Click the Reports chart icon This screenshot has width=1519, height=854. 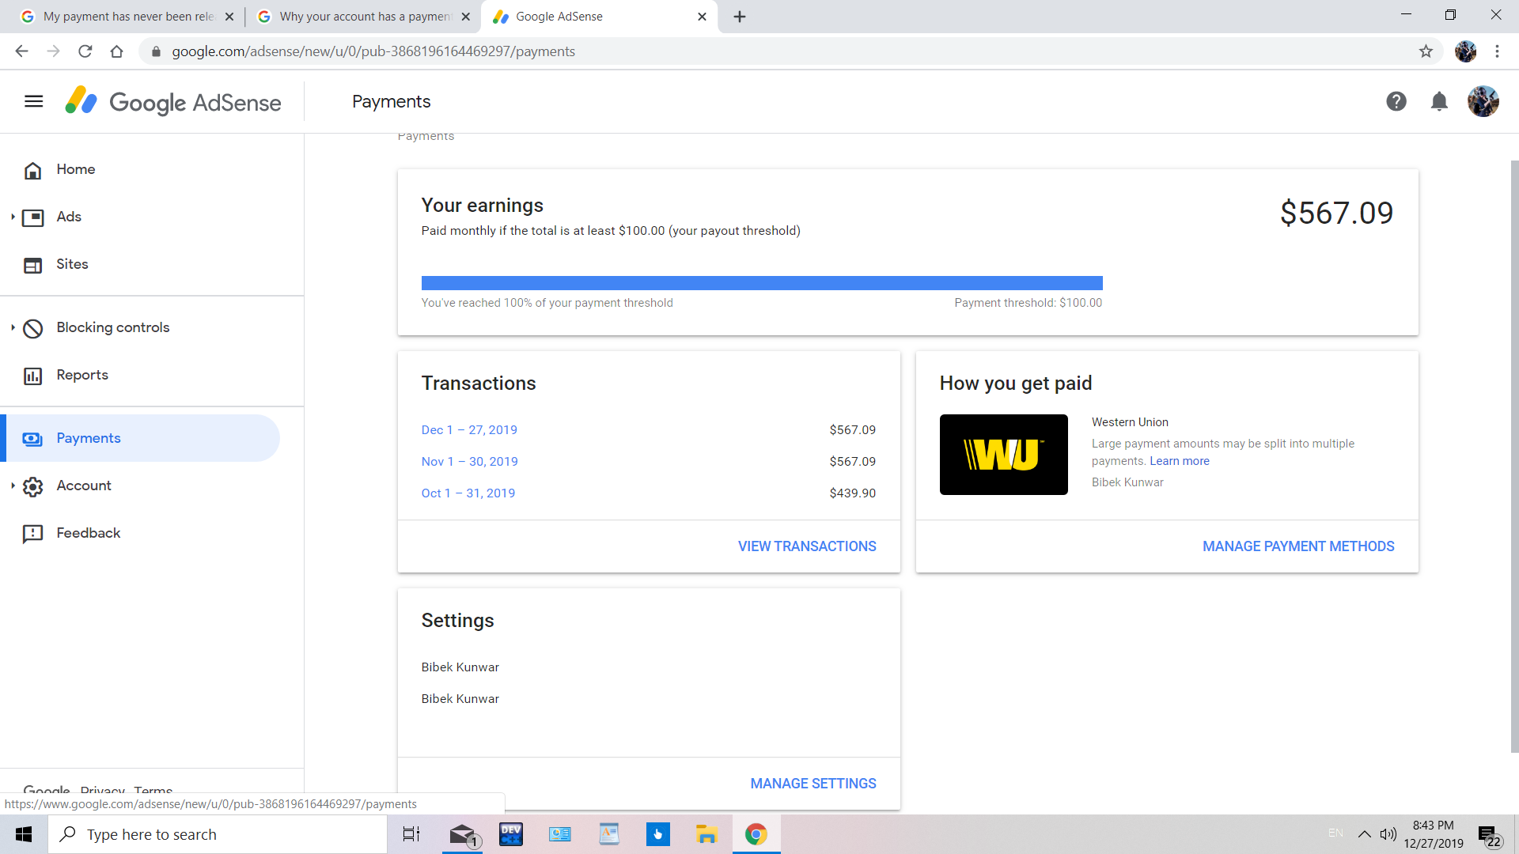(x=32, y=376)
